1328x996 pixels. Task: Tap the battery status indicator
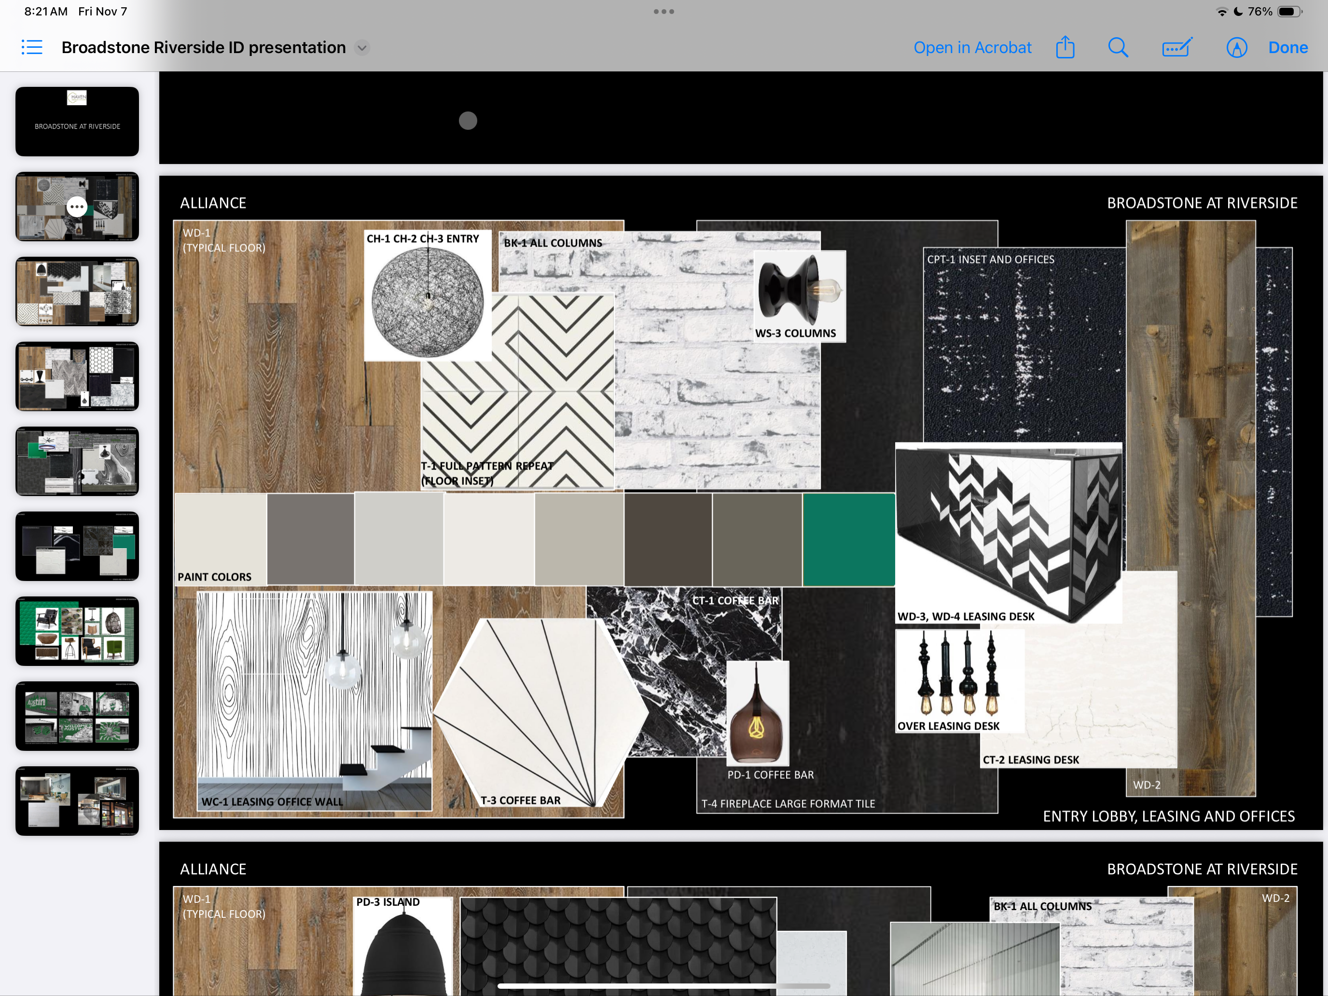pyautogui.click(x=1288, y=12)
